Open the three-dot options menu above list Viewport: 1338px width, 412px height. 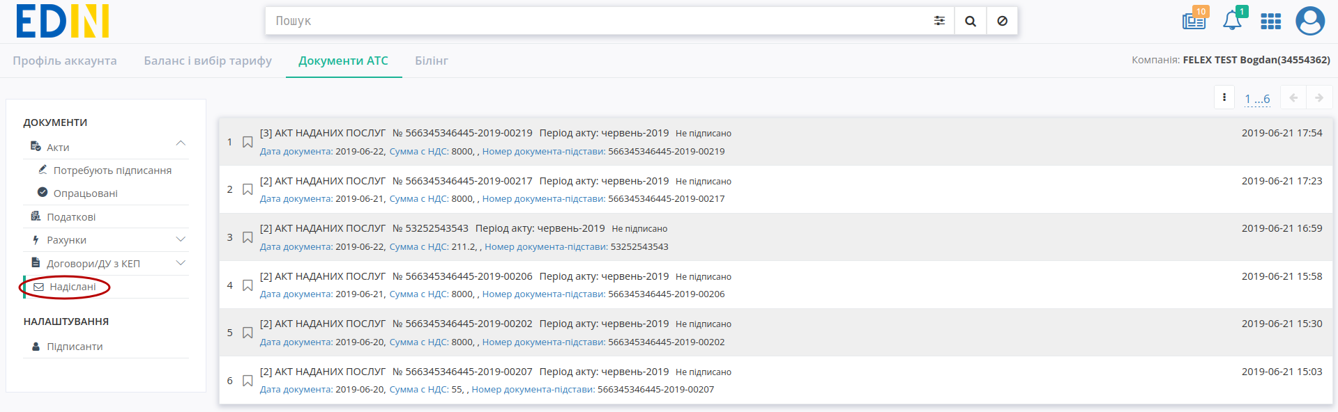click(x=1224, y=97)
